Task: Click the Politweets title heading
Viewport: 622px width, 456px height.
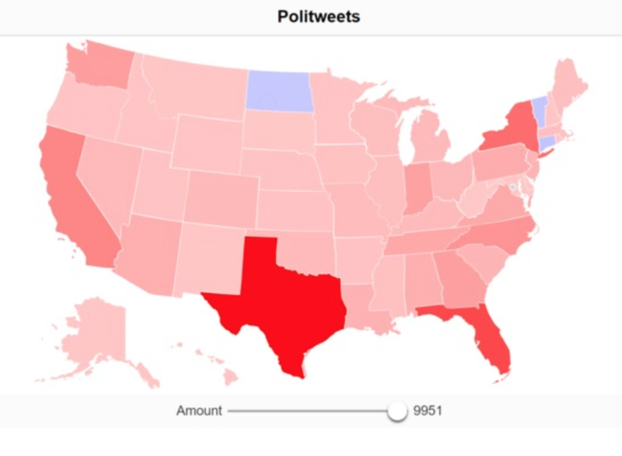Action: click(318, 16)
